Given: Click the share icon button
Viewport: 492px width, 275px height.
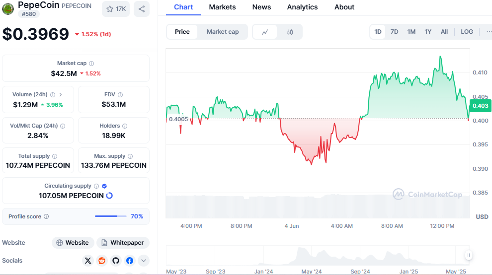Looking at the screenshot, I should pyautogui.click(x=142, y=9).
